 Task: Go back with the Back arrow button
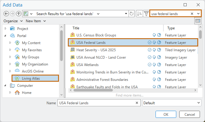[x=6, y=14]
